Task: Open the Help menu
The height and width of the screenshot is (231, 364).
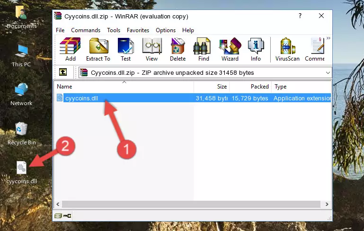Action: point(188,30)
